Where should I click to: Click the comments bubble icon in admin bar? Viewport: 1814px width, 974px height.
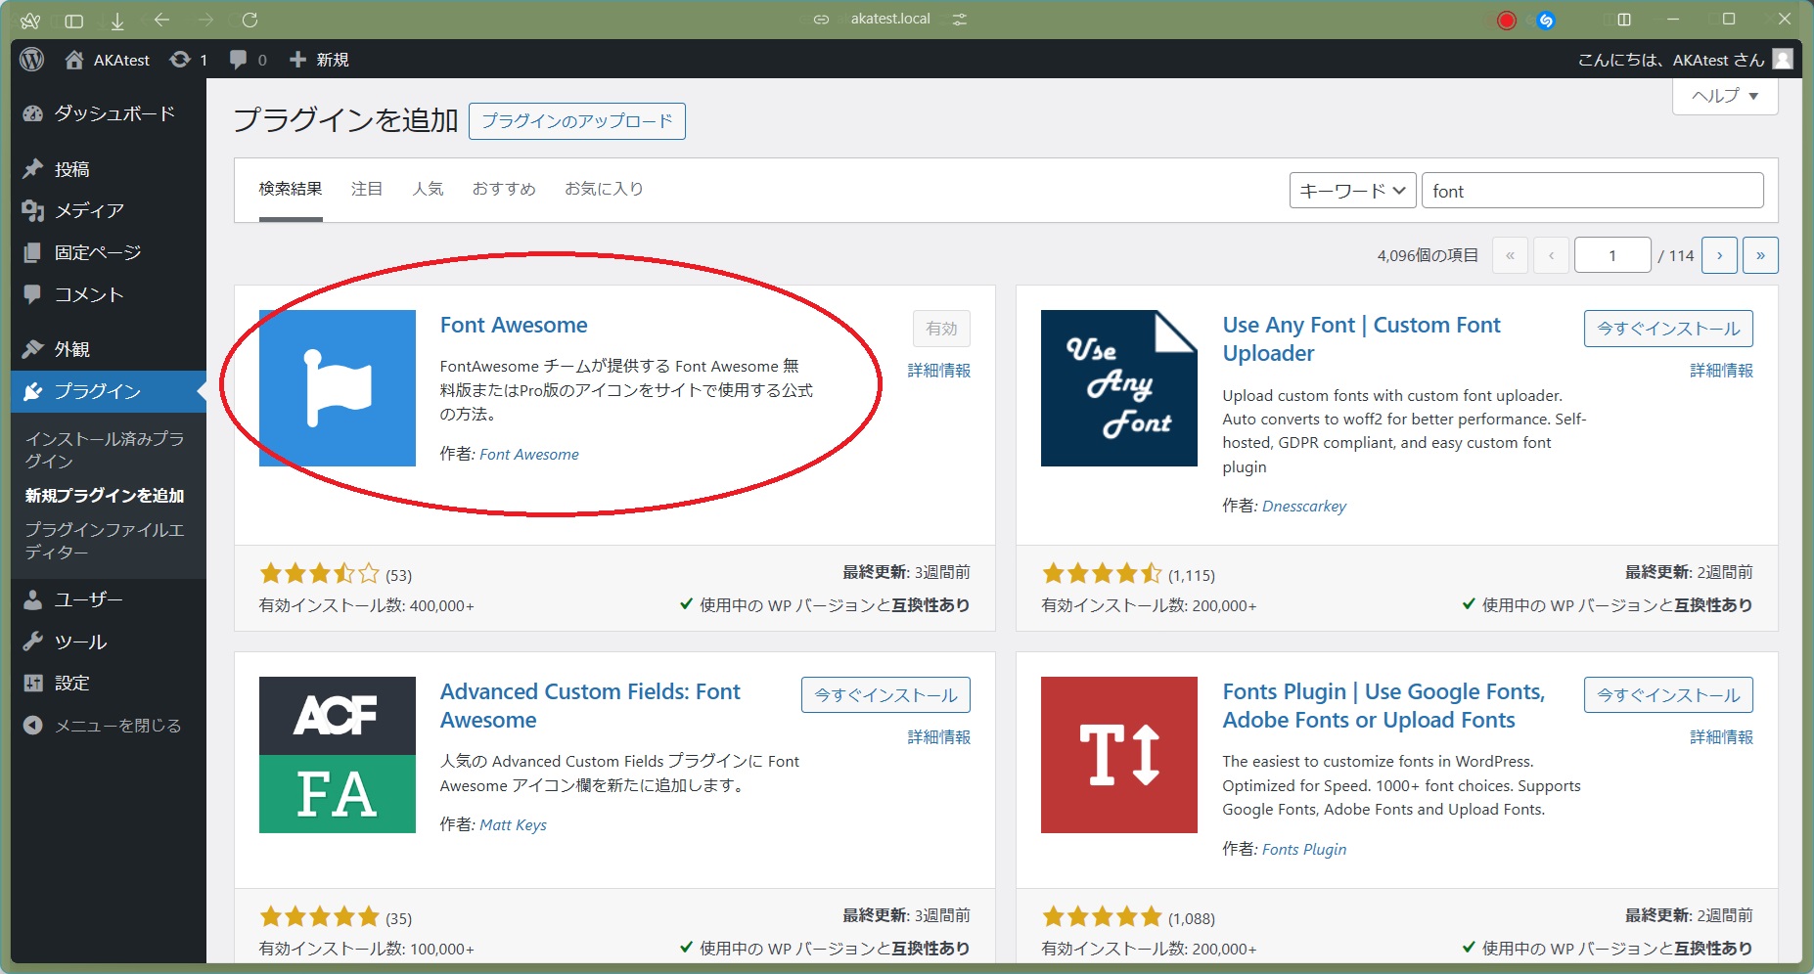(x=239, y=60)
